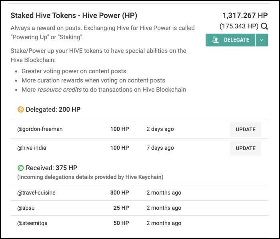Click the Staked Hive Tokens heading
The image size is (280, 239).
click(74, 16)
